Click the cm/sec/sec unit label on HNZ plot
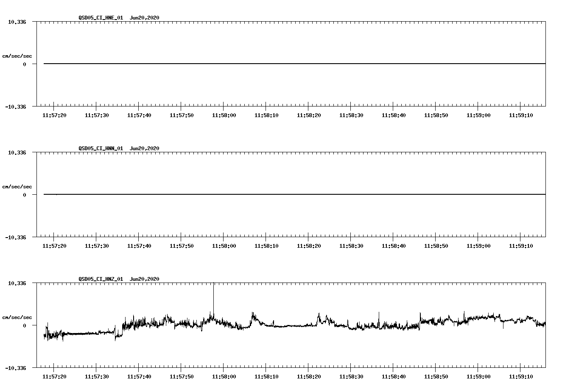Image resolution: width=576 pixels, height=392 pixels. [x=17, y=317]
